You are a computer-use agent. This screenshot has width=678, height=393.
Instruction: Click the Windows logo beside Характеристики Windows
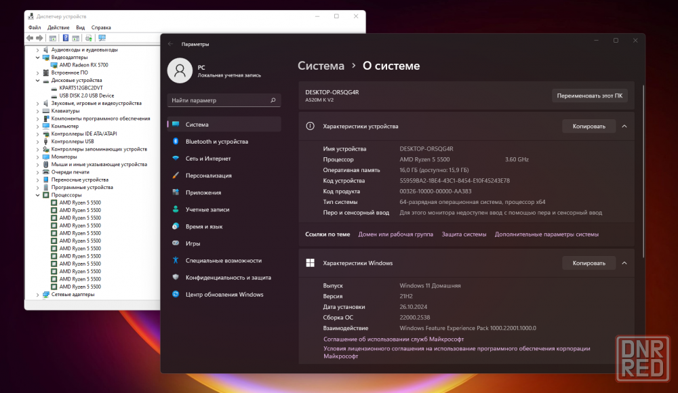pyautogui.click(x=310, y=263)
